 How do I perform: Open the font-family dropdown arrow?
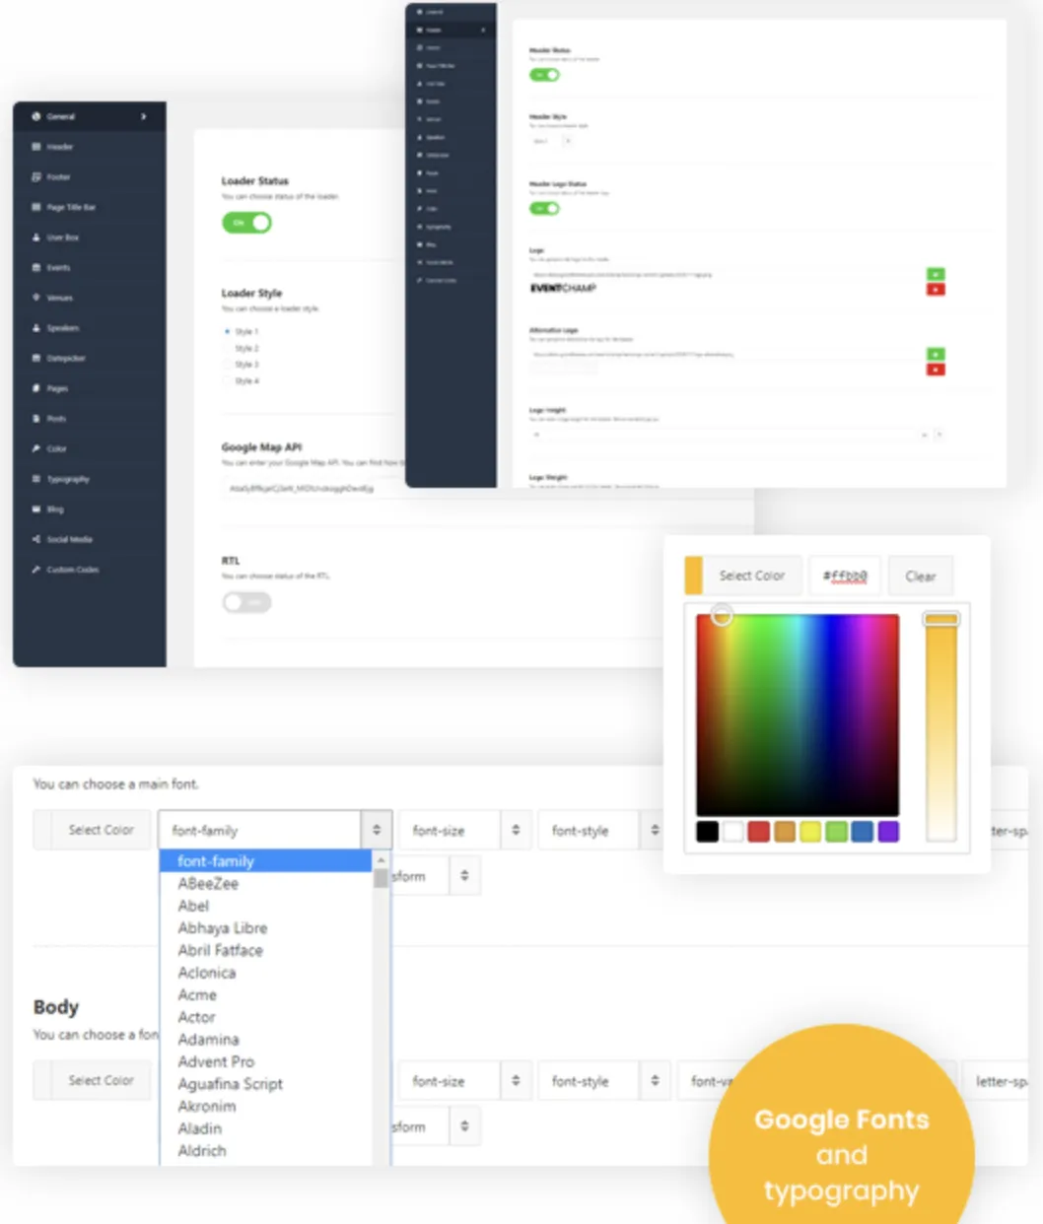pos(377,830)
